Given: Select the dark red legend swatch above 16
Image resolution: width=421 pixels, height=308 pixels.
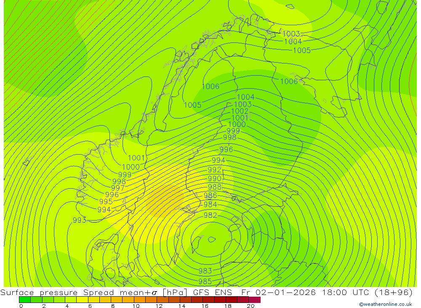Looking at the screenshot, I should (x=208, y=300).
